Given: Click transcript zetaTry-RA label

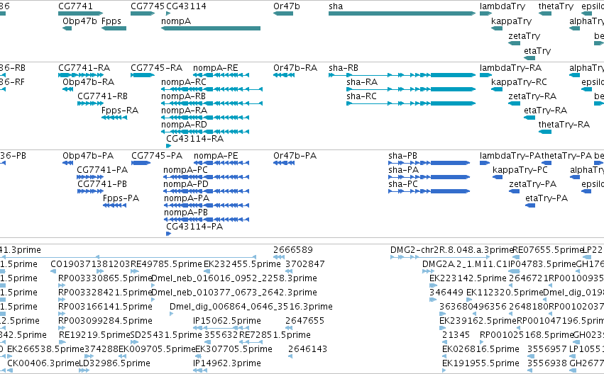Looking at the screenshot, I should coord(532,96).
